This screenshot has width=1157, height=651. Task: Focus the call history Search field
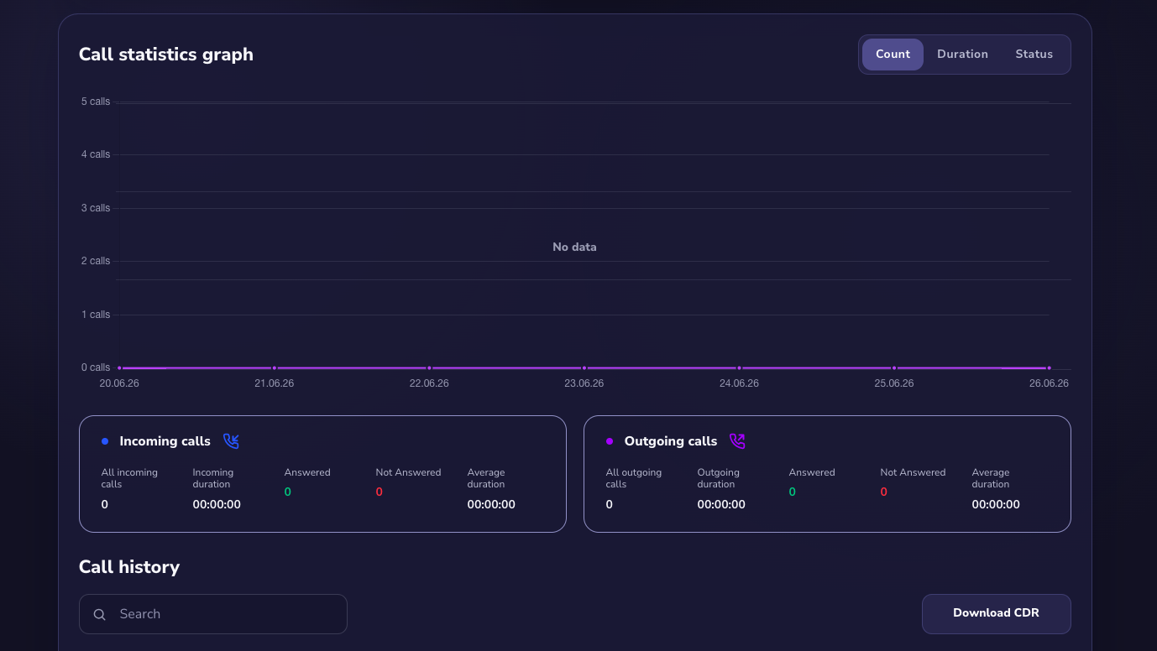pyautogui.click(x=213, y=614)
